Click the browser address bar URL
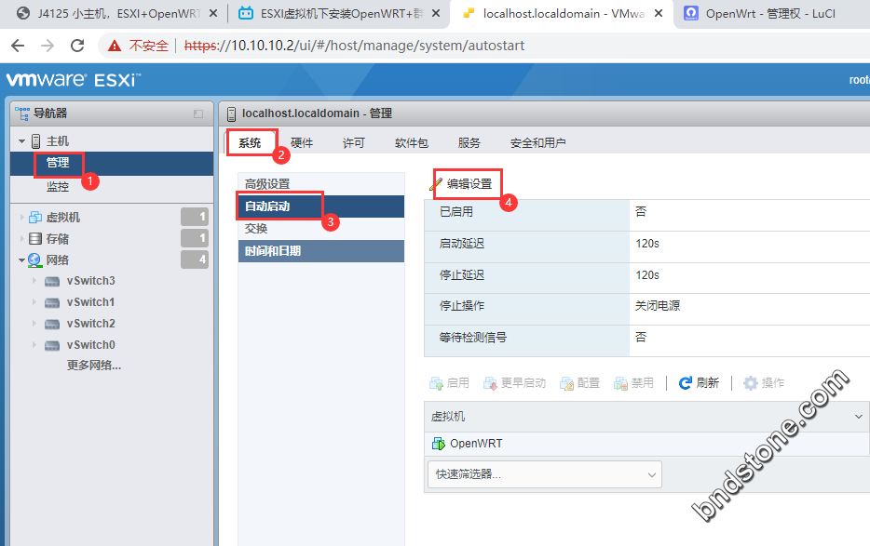The width and height of the screenshot is (870, 546). pyautogui.click(x=354, y=46)
